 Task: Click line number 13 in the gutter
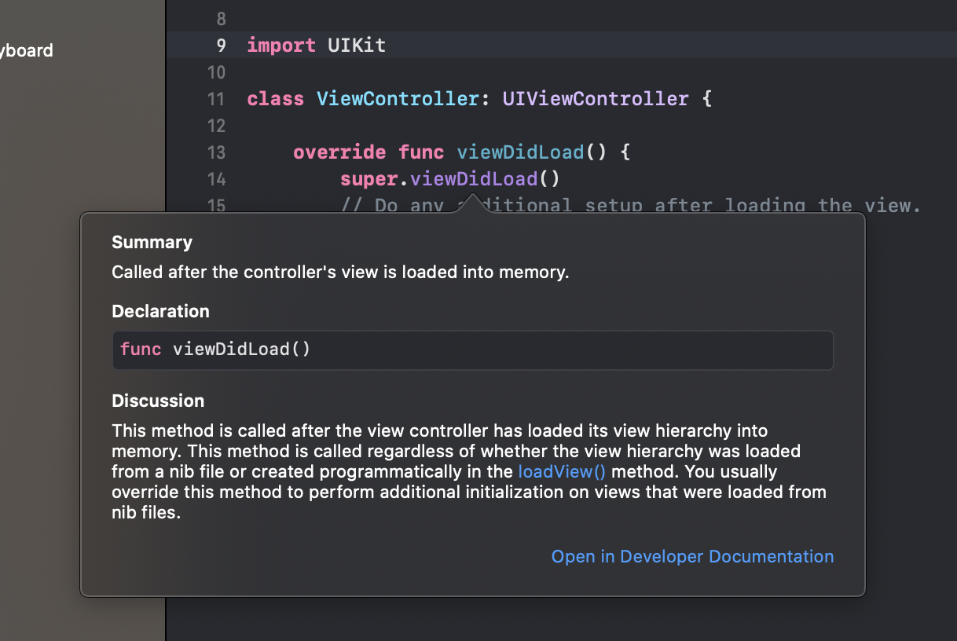point(216,152)
